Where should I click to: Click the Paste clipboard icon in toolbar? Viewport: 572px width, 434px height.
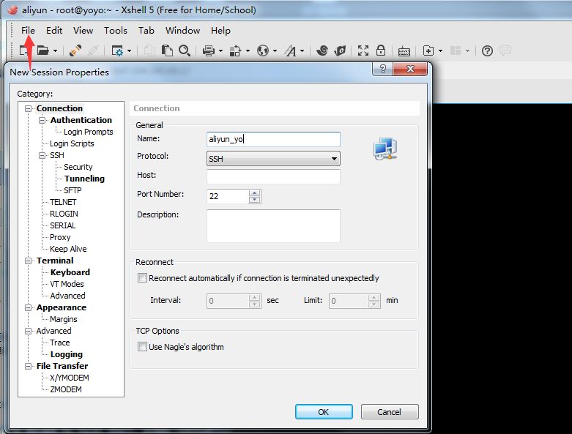point(167,50)
